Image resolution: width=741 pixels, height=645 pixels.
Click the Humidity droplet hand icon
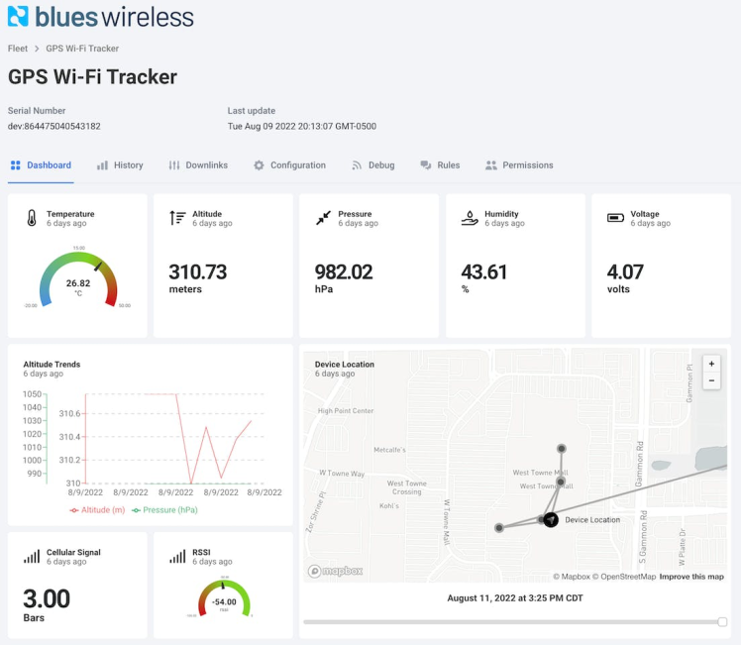tap(470, 218)
